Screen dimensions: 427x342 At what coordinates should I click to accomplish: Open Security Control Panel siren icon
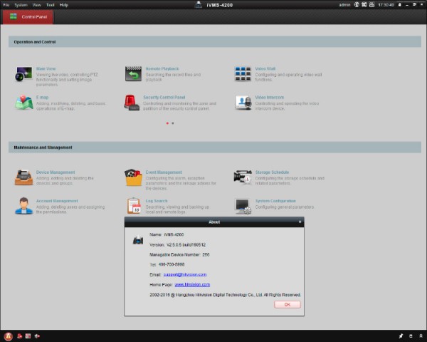(132, 103)
